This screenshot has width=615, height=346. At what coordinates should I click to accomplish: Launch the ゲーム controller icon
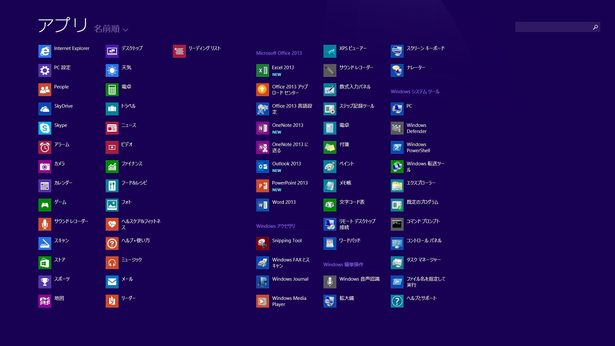45,205
